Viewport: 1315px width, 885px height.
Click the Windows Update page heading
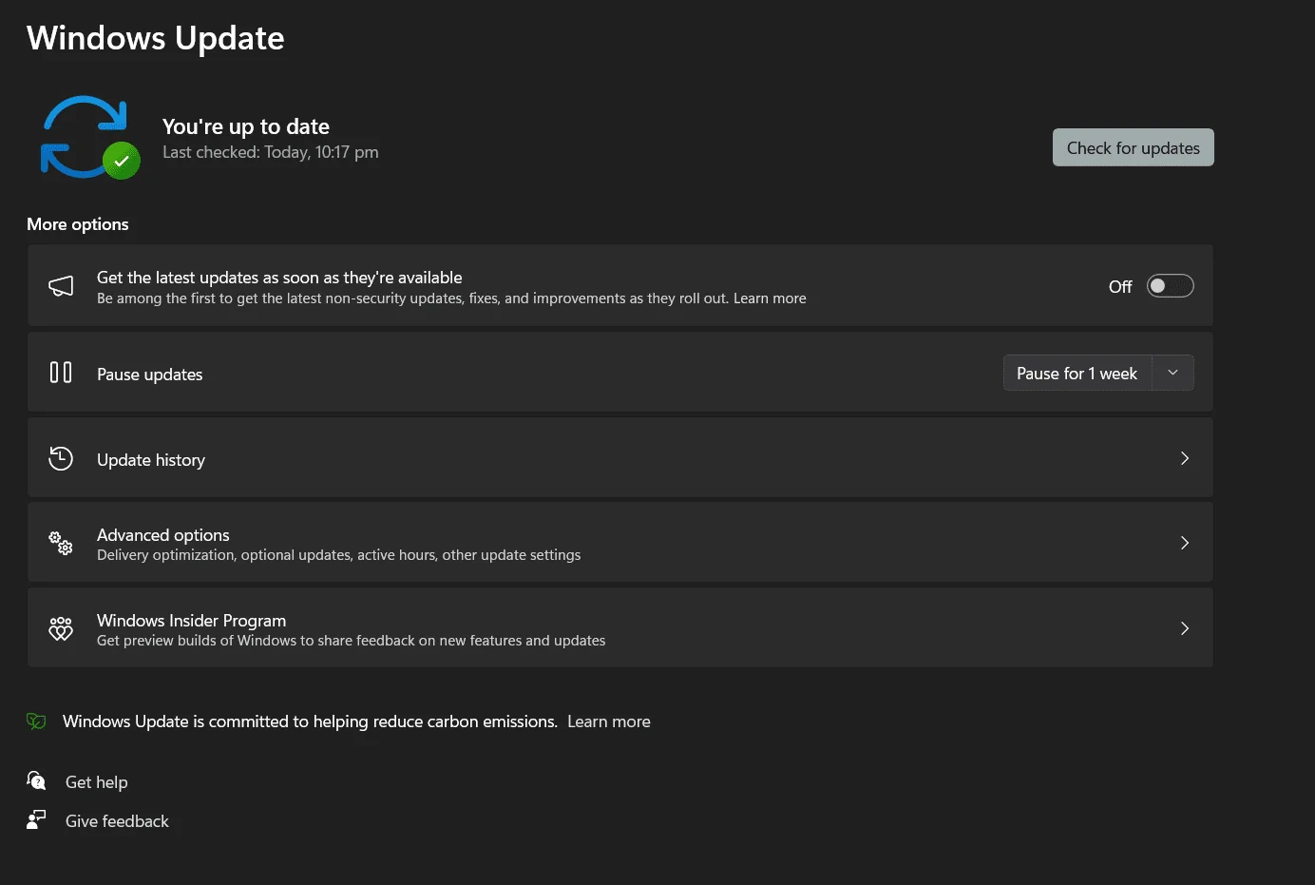click(156, 38)
